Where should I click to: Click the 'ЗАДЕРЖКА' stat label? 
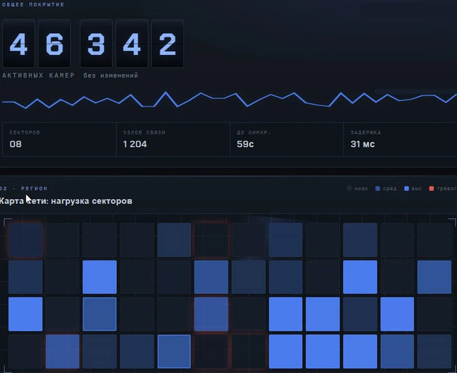tap(366, 133)
